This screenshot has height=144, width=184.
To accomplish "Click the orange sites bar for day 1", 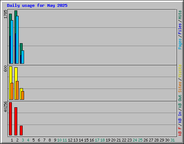I will [x=12, y=91].
